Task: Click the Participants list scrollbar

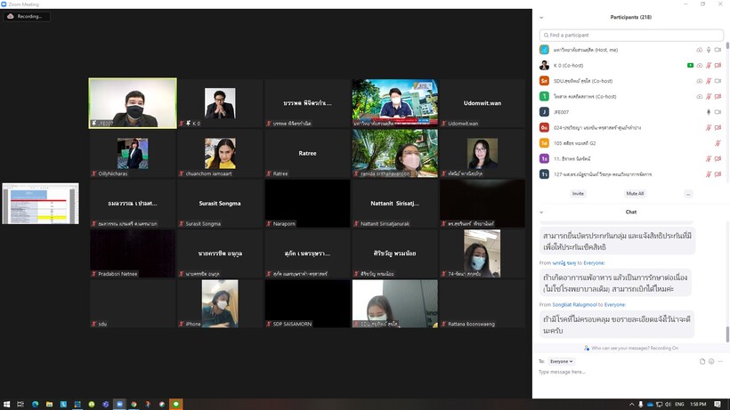Action: [x=727, y=46]
